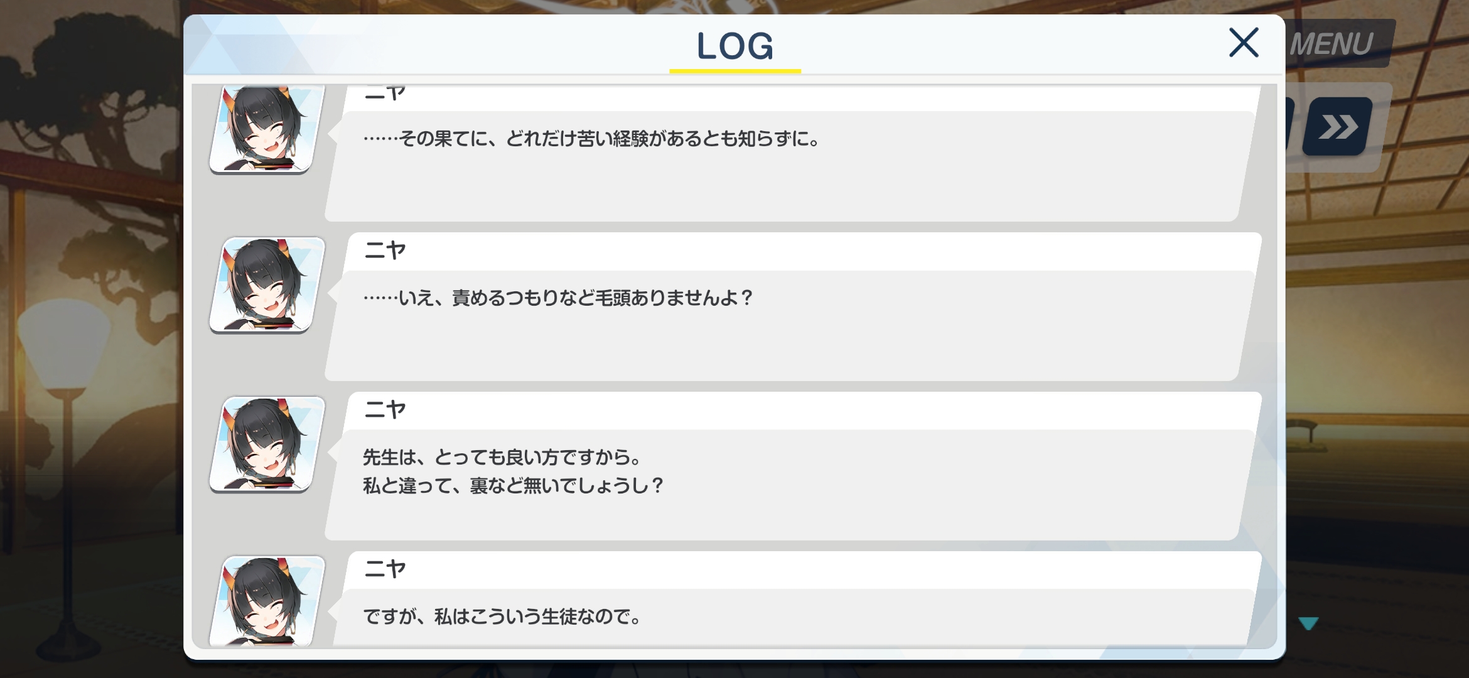1469x678 pixels.
Task: Click the ニヤ name above the ですが line
Action: tap(385, 569)
